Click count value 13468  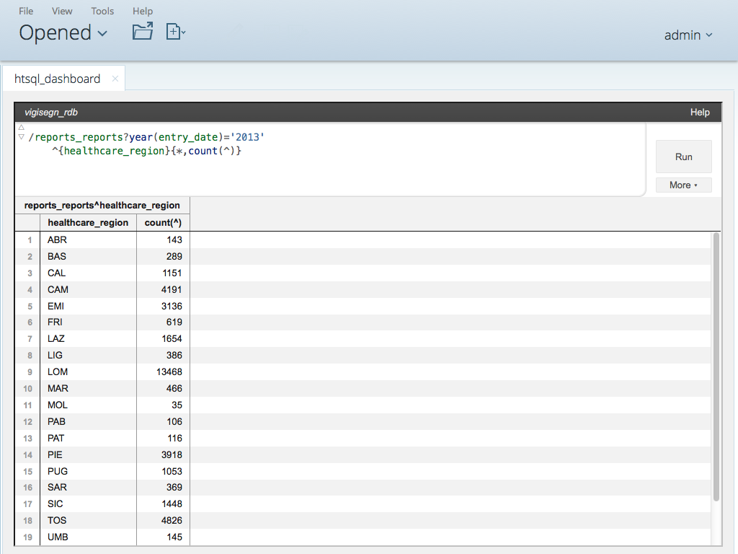(169, 371)
